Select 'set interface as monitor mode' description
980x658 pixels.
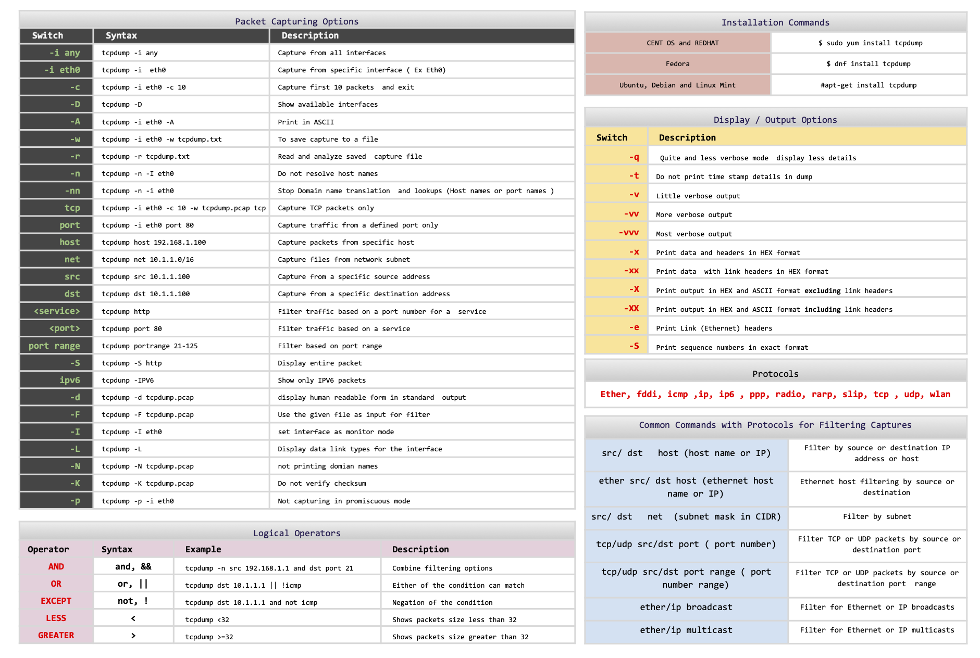(x=336, y=432)
